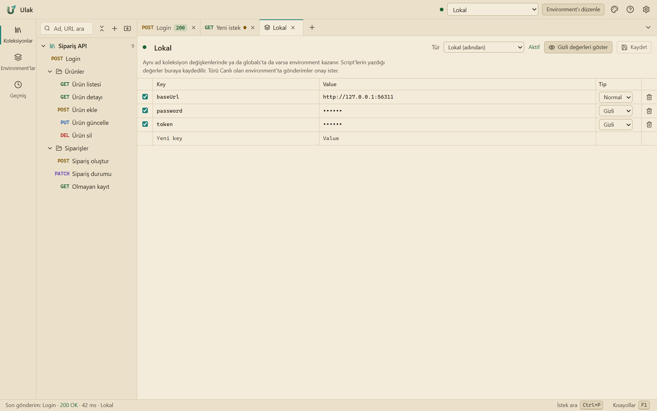657x411 pixels.
Task: Open the help question mark icon
Action: click(x=630, y=9)
